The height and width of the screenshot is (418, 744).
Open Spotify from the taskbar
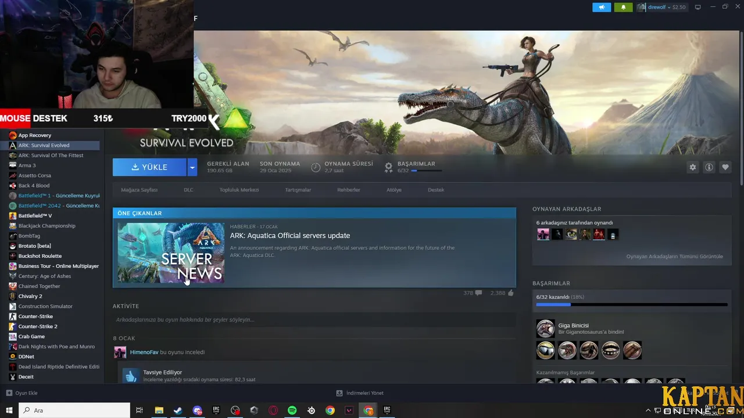tap(292, 410)
